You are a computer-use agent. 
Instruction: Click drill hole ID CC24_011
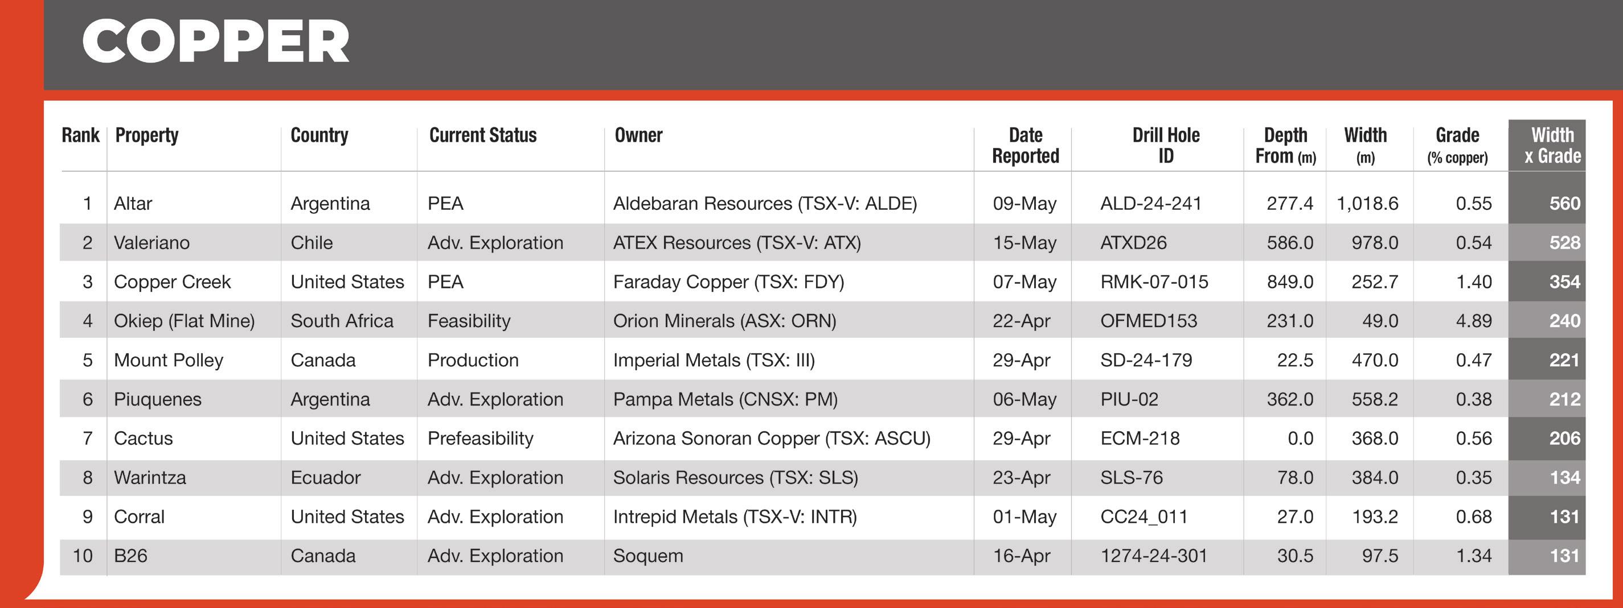pos(1144,517)
